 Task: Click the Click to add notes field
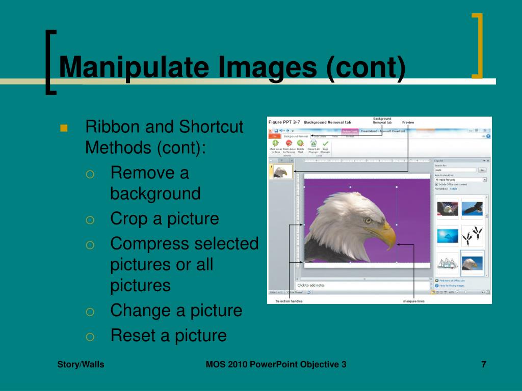[x=363, y=285]
